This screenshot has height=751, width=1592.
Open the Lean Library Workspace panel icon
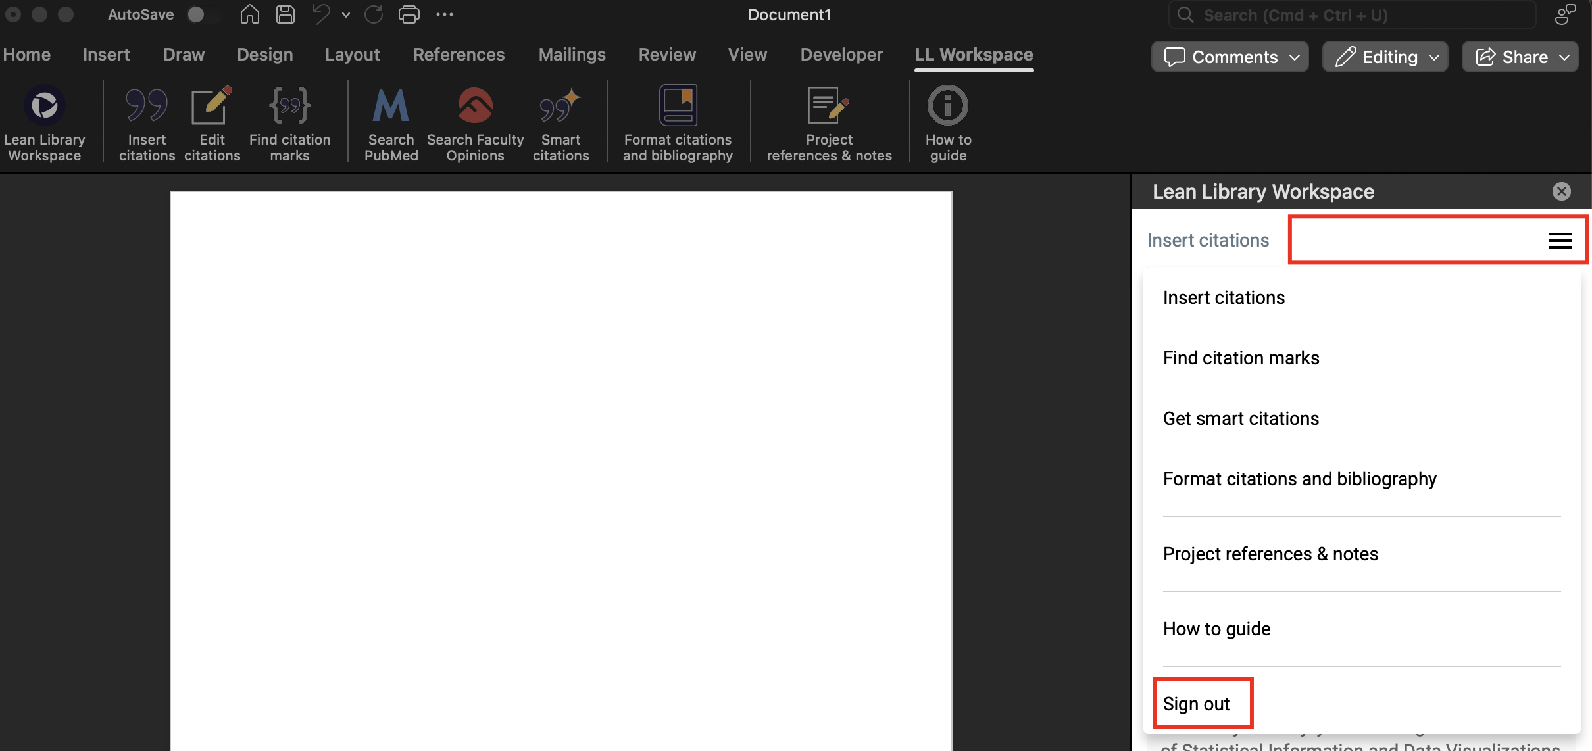[x=44, y=122]
